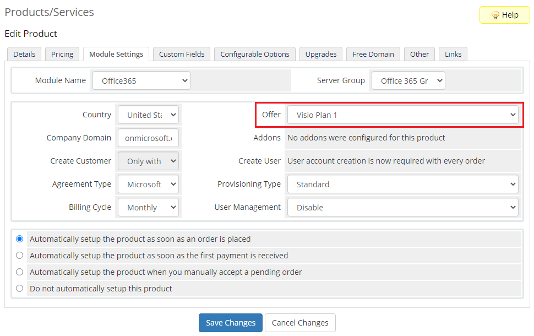This screenshot has width=534, height=336.
Task: Click the Module Name label
Action: [61, 80]
